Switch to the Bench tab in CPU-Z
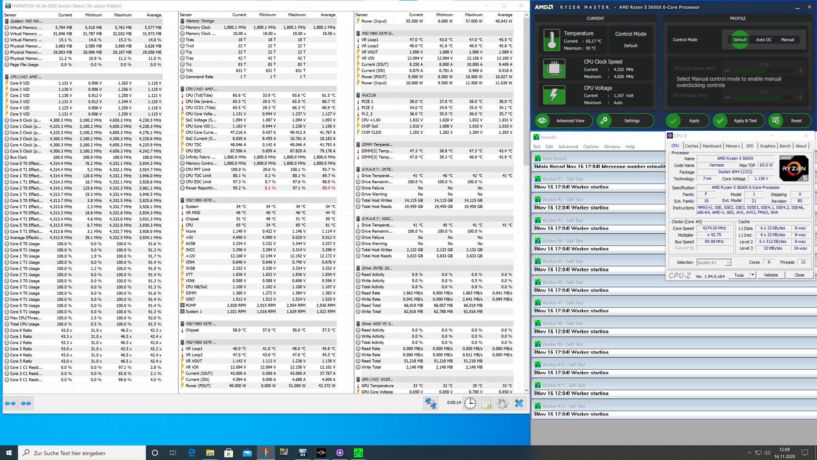Viewport: 817px width, 460px height. 785,146
